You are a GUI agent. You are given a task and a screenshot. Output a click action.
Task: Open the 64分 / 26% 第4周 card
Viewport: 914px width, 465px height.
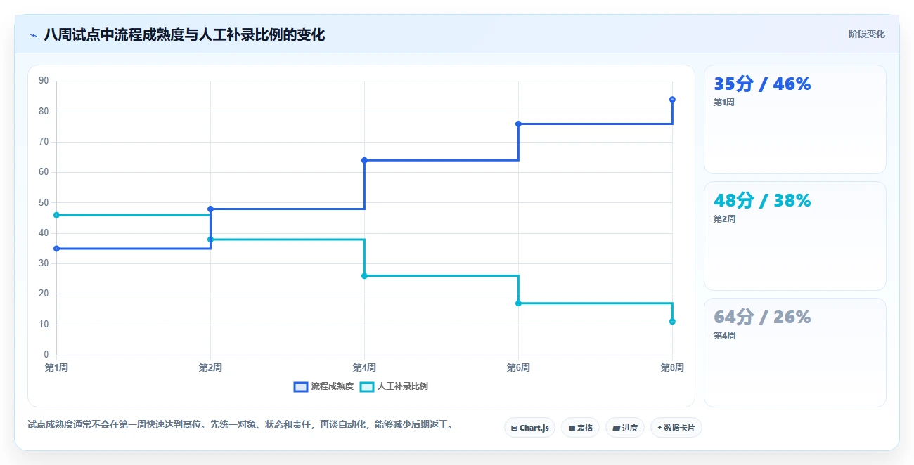click(x=794, y=353)
